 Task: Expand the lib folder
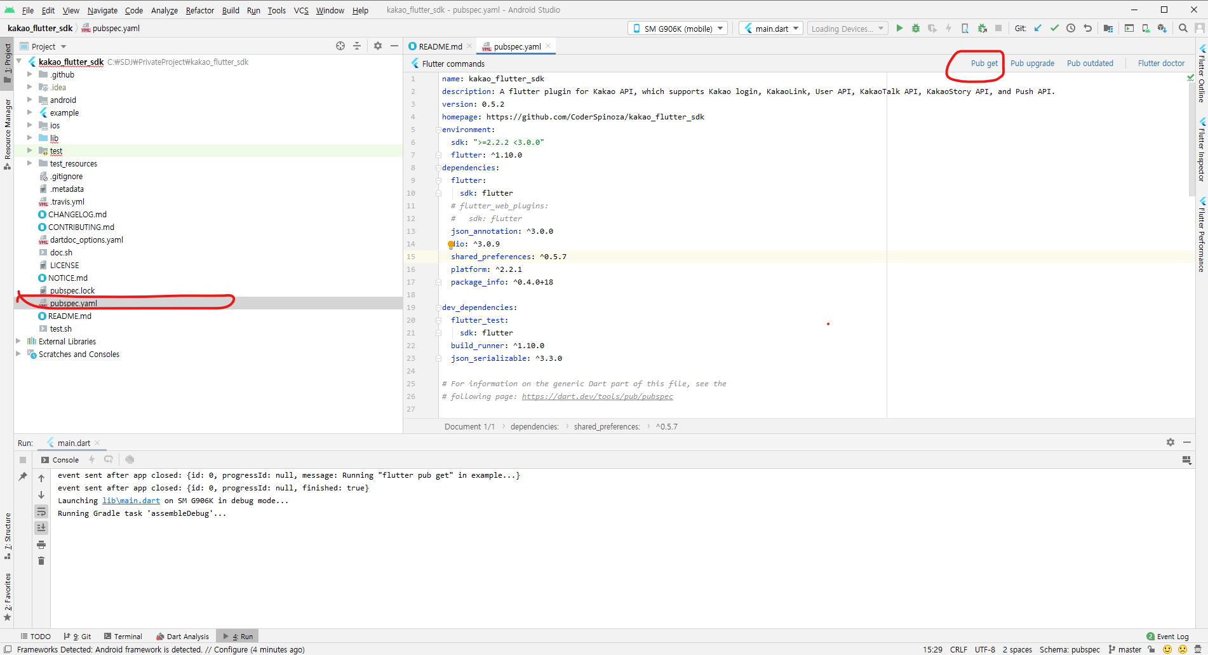[x=29, y=138]
